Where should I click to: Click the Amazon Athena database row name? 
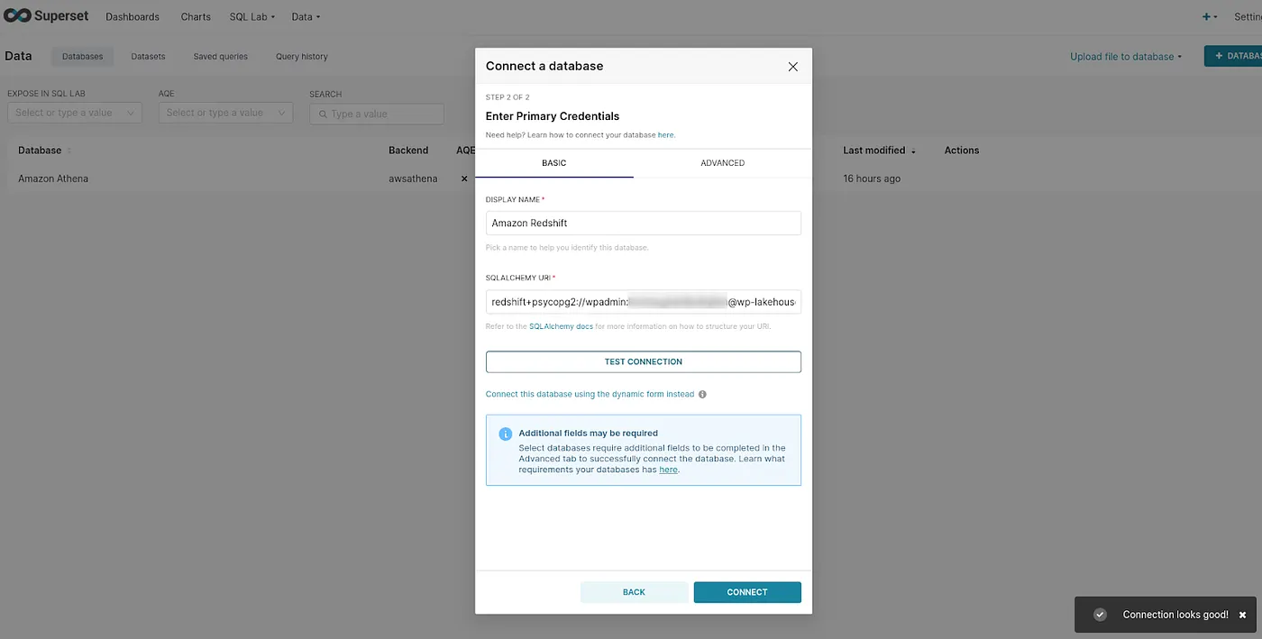53,178
